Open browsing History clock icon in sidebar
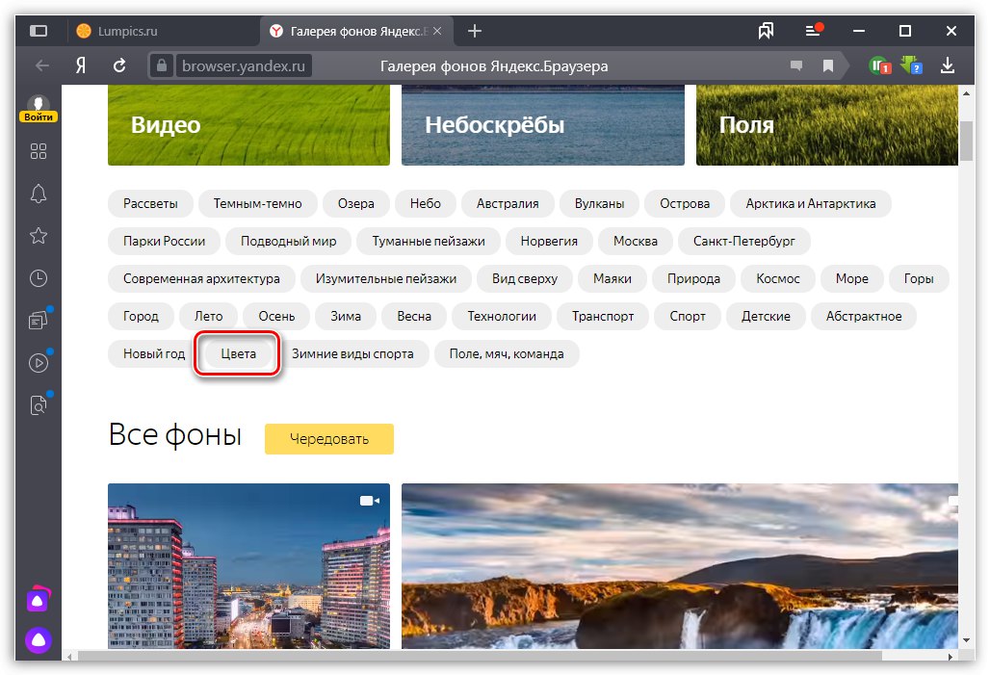The height and width of the screenshot is (675, 990). click(39, 278)
